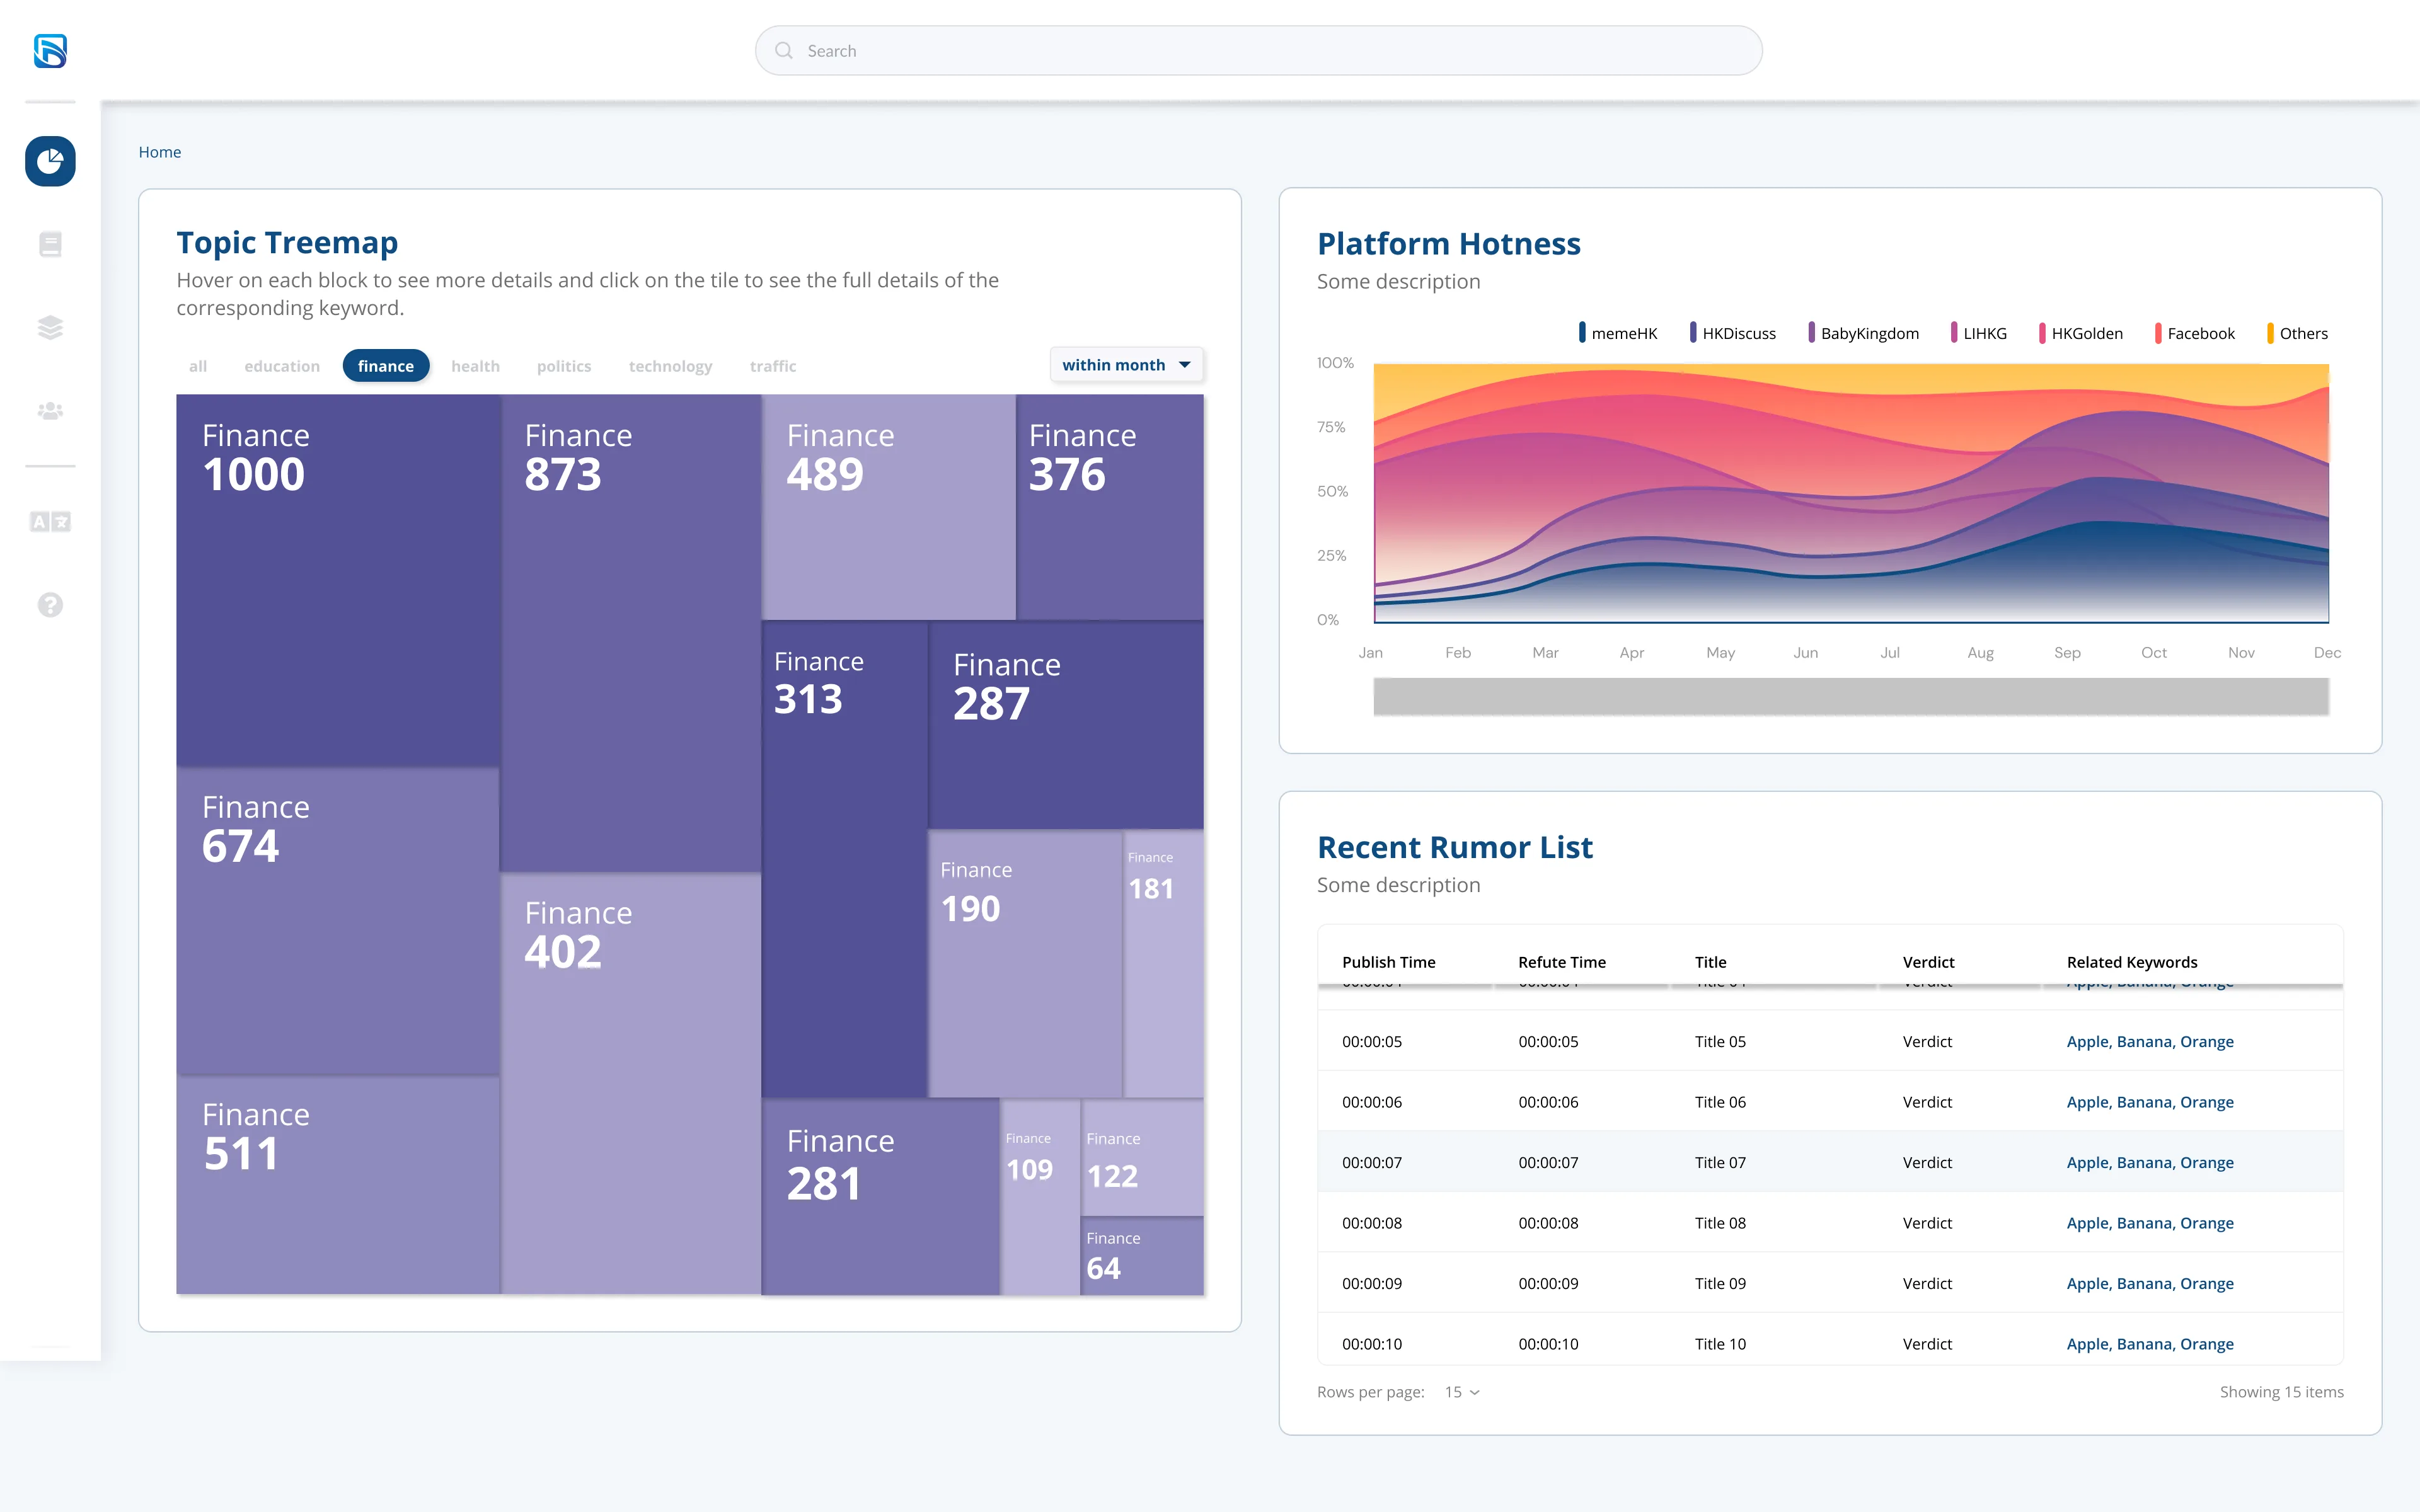
Task: Toggle the Others legend series
Action: click(x=2297, y=333)
